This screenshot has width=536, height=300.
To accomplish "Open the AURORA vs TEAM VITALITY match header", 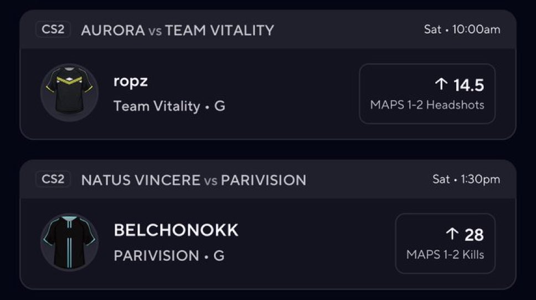I will click(177, 30).
